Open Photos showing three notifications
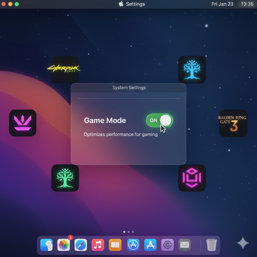257x257 pixels. 63,245
